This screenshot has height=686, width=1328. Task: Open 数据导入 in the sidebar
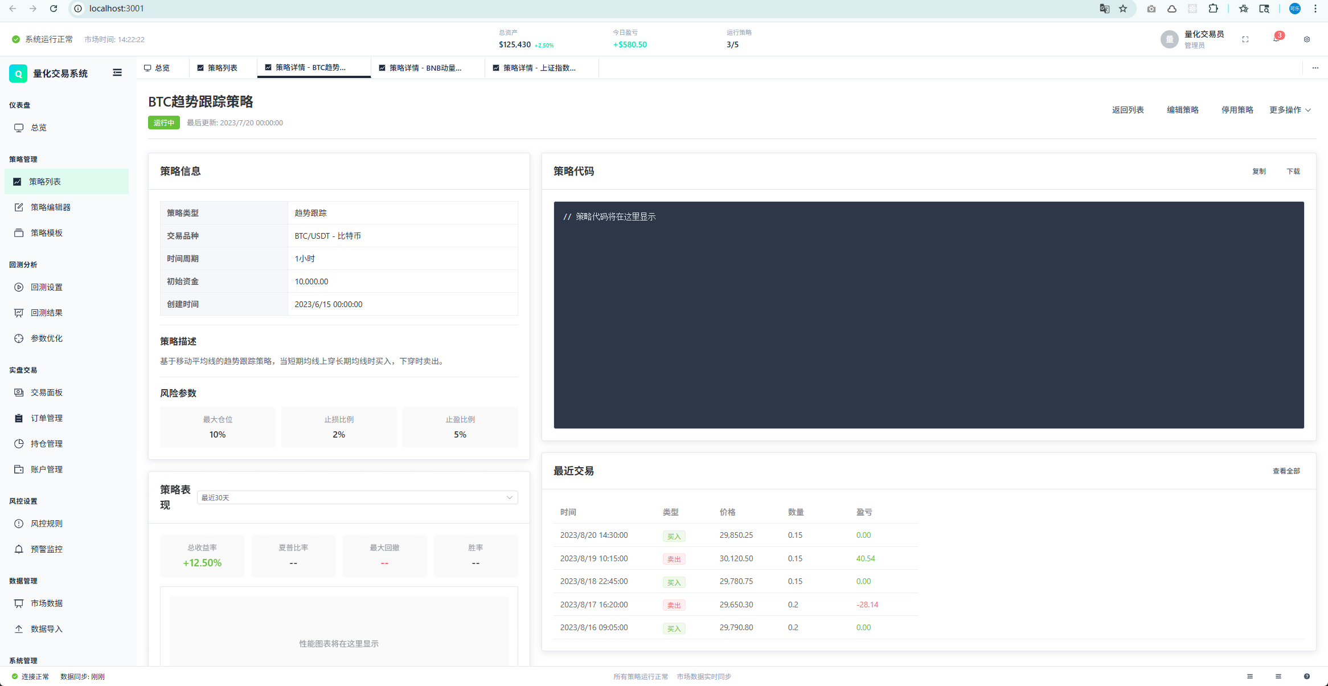pyautogui.click(x=67, y=629)
